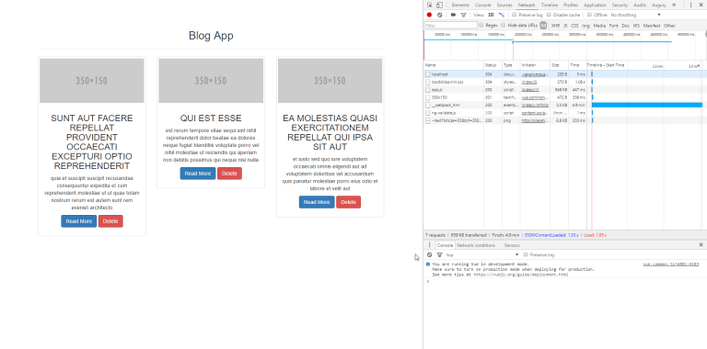
Task: Expand the console context 'top' dropdown
Action: pos(482,255)
